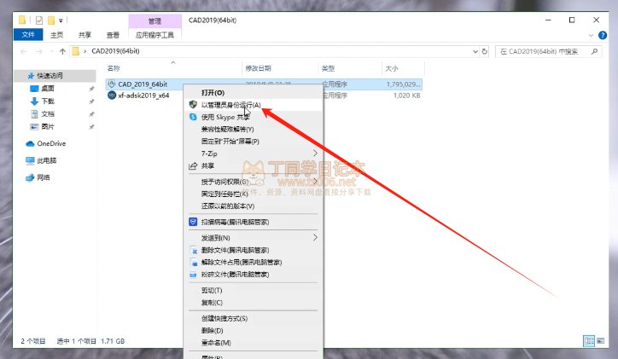
Task: Go forward with the Forward arrow
Action: pyautogui.click(x=39, y=51)
